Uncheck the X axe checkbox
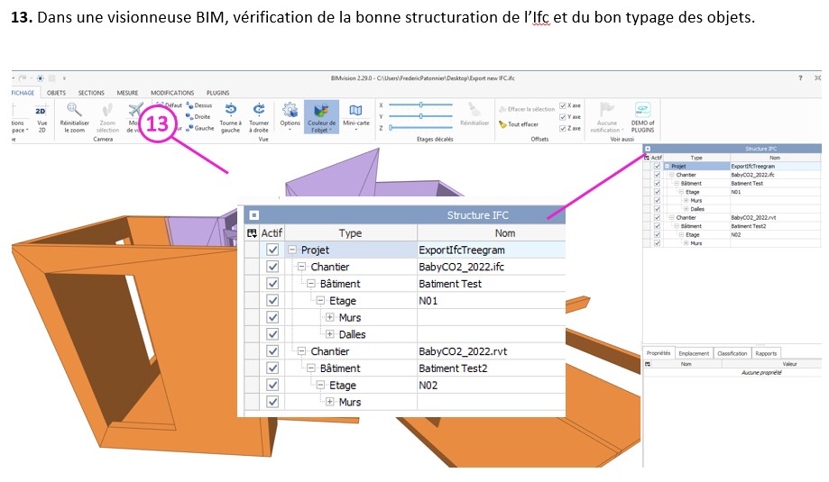 tap(563, 105)
